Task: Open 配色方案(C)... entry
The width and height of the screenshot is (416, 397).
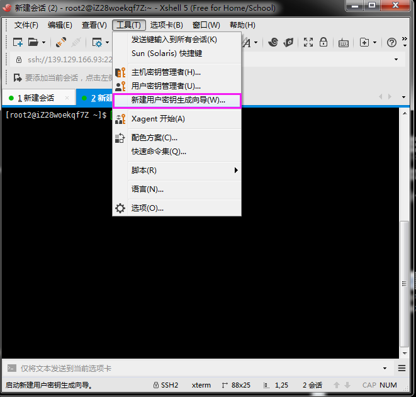Action: 177,138
